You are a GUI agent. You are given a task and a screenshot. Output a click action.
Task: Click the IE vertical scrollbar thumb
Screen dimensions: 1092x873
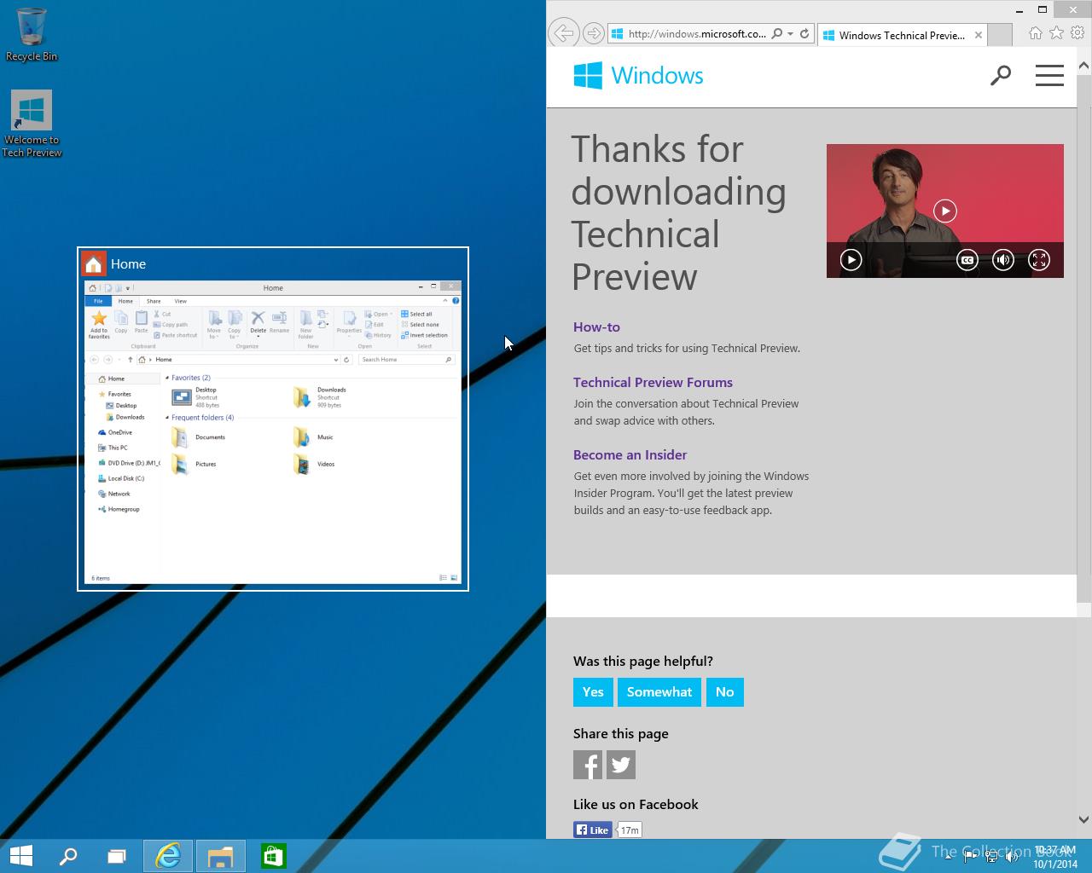[1083, 338]
